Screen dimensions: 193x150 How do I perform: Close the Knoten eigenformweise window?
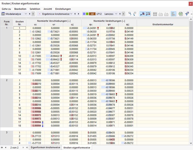[x=190, y=4]
